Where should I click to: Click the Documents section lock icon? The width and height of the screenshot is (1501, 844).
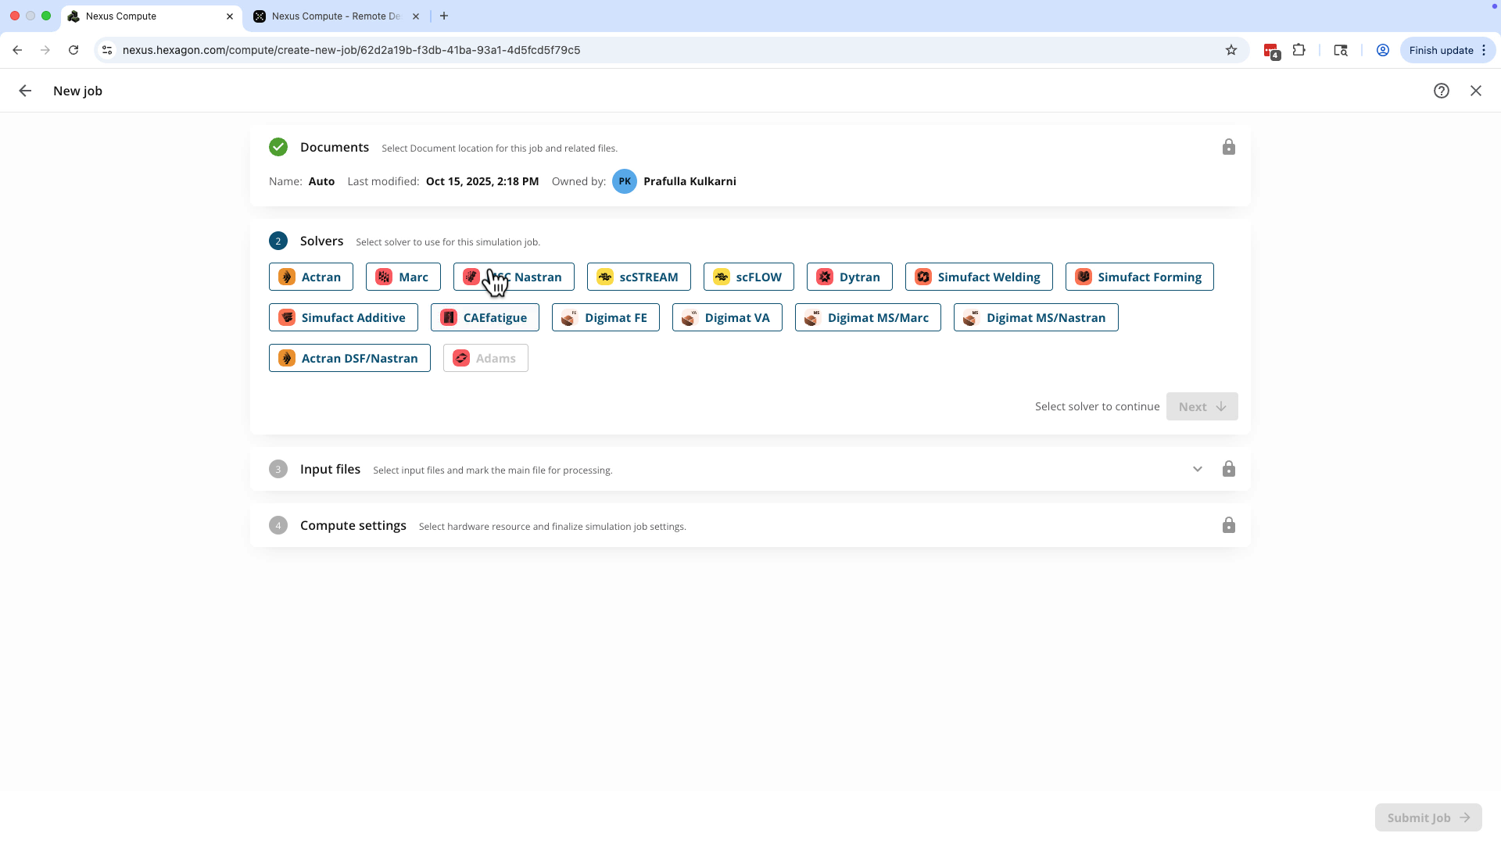pyautogui.click(x=1229, y=147)
